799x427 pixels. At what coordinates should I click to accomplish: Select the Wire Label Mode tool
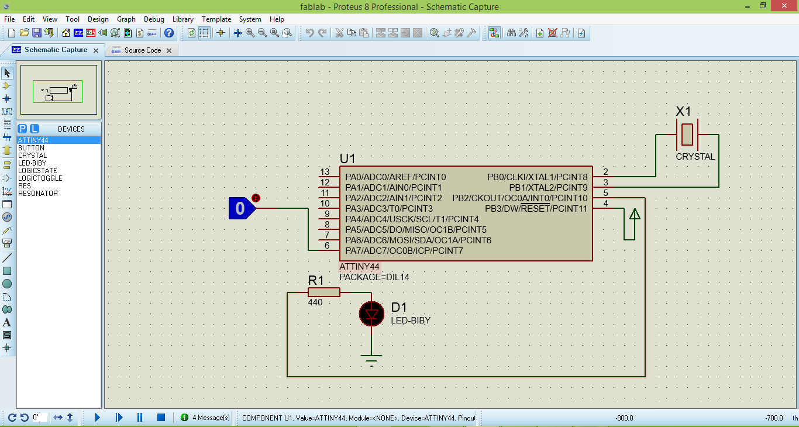tap(7, 111)
